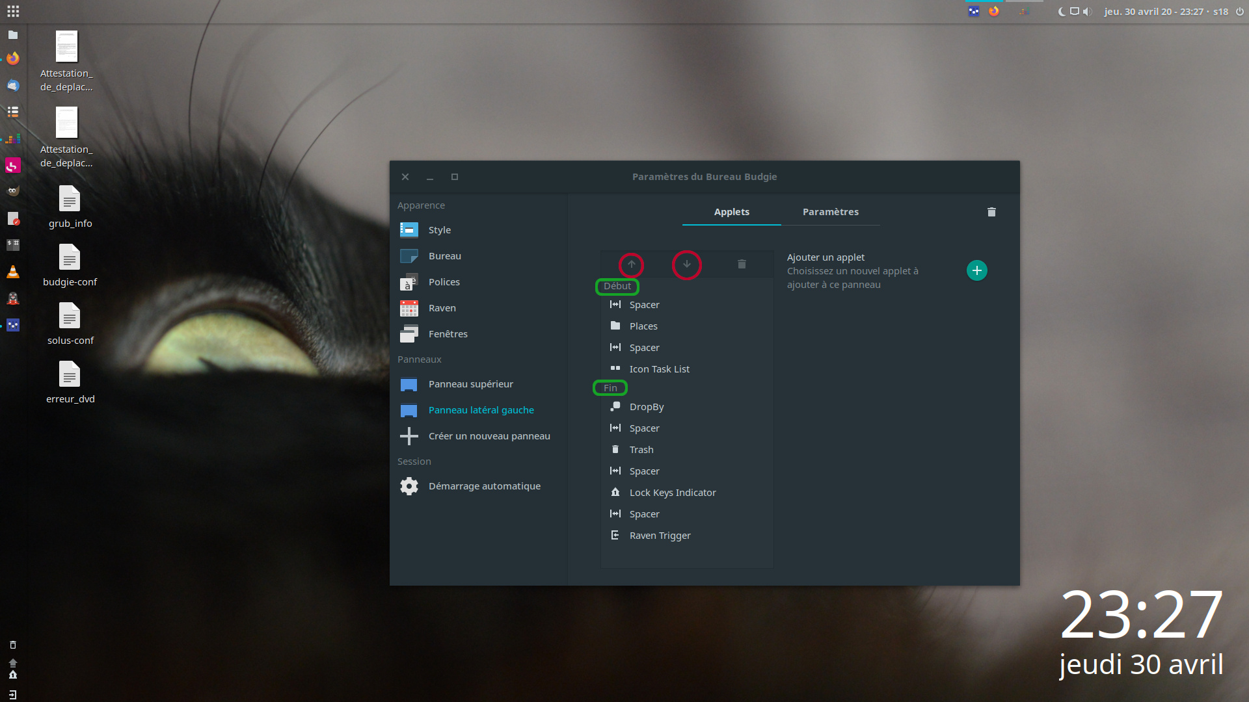Open the Polices settings section
This screenshot has height=702, width=1249.
(x=444, y=282)
